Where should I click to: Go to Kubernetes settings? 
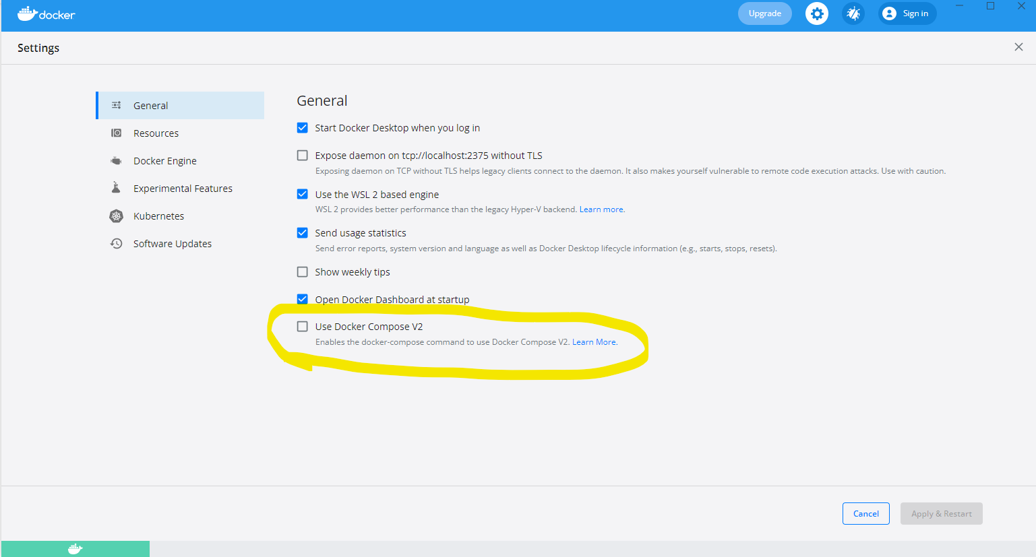coord(180,216)
